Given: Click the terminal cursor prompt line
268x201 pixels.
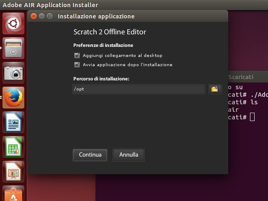Looking at the screenshot, I should [x=241, y=117].
